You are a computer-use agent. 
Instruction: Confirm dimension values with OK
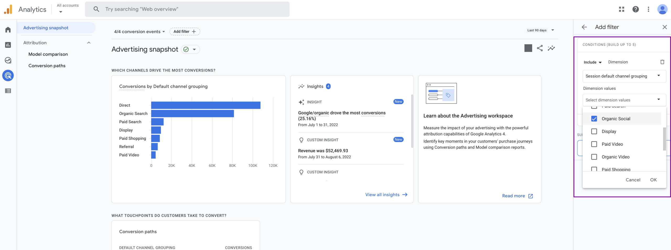[653, 180]
